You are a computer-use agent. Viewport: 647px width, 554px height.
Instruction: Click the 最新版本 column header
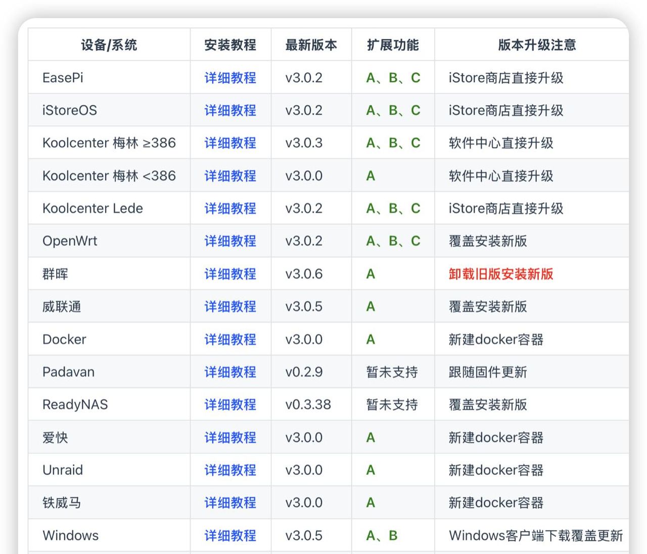[311, 45]
